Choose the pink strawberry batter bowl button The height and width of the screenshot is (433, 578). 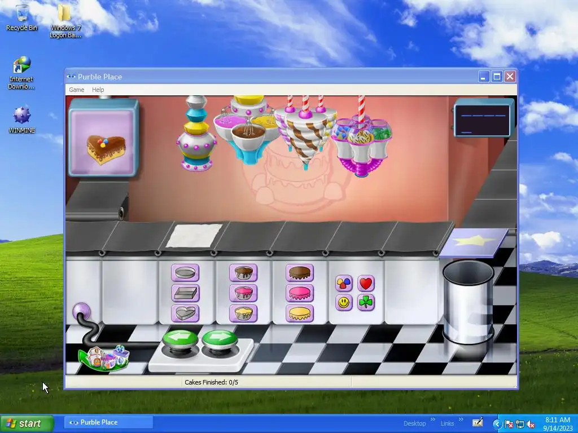click(243, 293)
